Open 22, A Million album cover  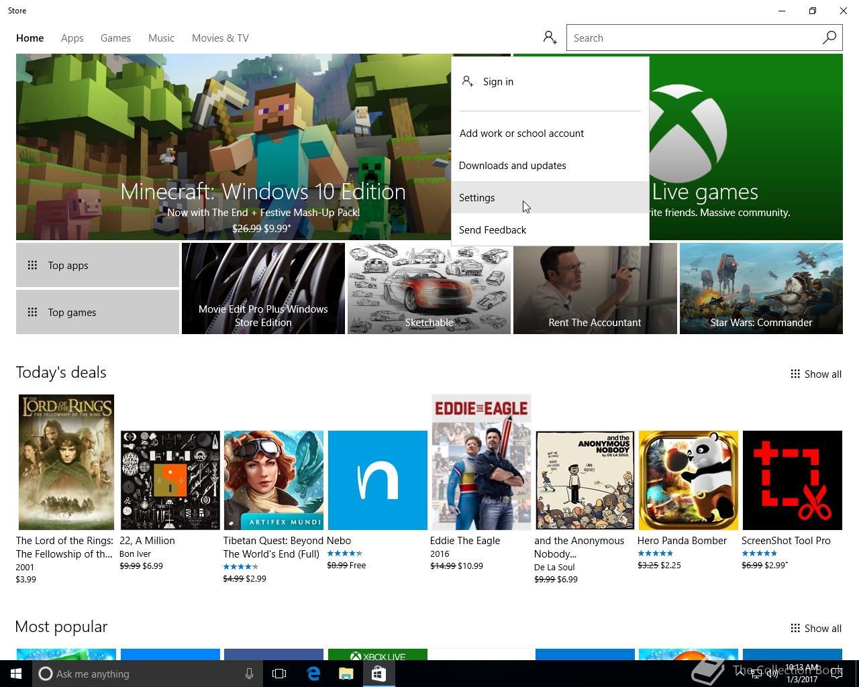pos(170,480)
